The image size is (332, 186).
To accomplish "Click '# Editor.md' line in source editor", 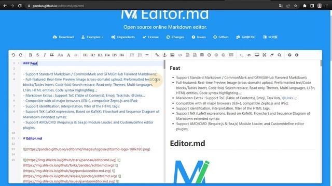I will [x=33, y=138].
